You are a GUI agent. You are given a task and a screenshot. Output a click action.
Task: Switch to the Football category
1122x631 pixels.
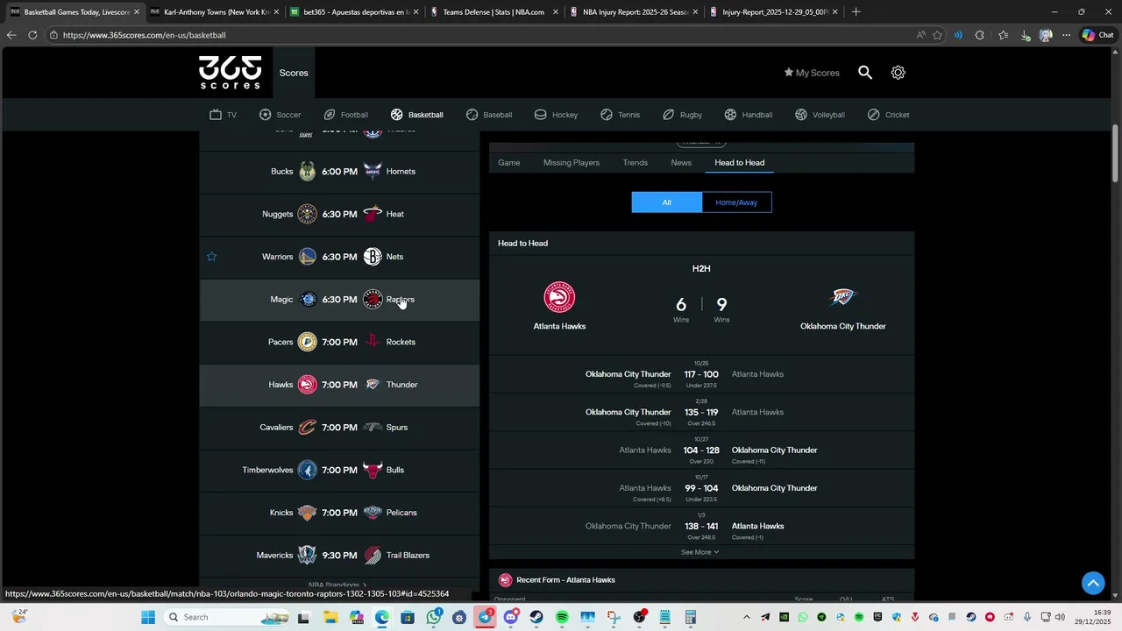coord(345,115)
